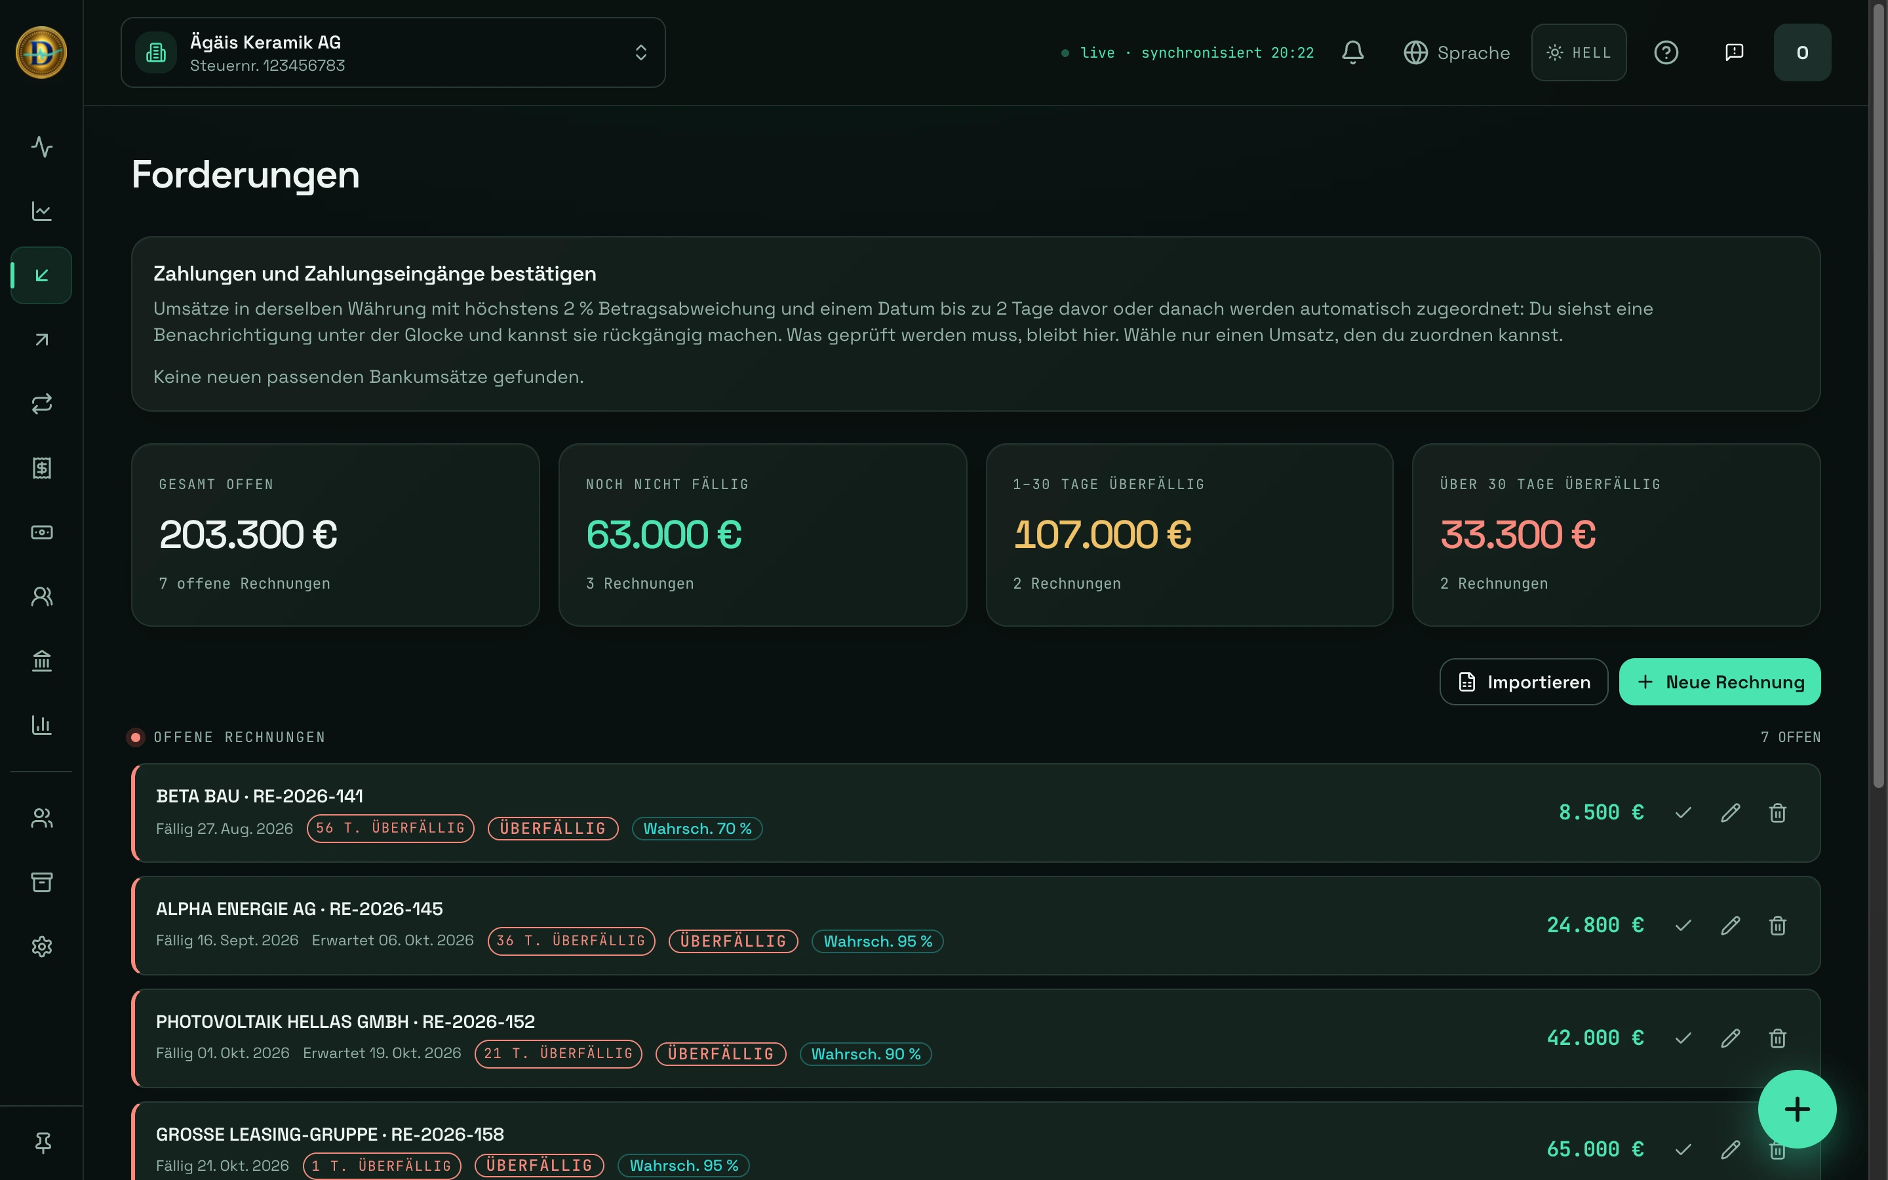This screenshot has height=1180, width=1888.
Task: Open the line chart sidebar icon
Action: [41, 210]
